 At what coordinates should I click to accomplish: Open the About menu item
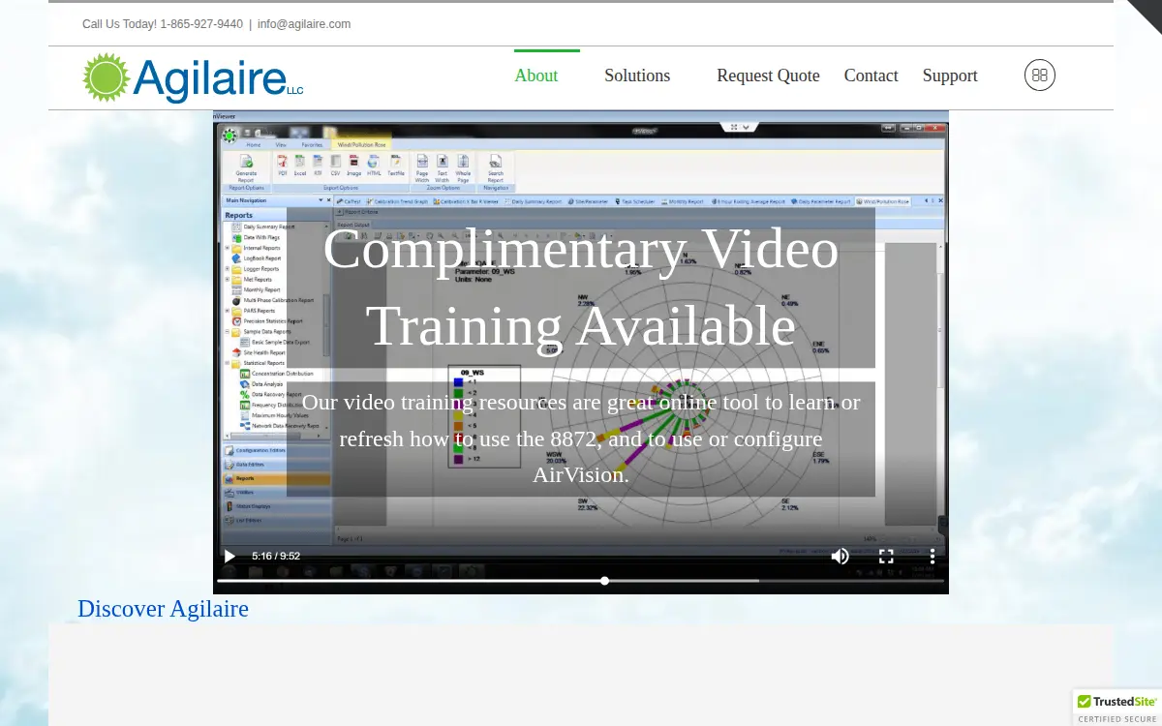pyautogui.click(x=536, y=76)
